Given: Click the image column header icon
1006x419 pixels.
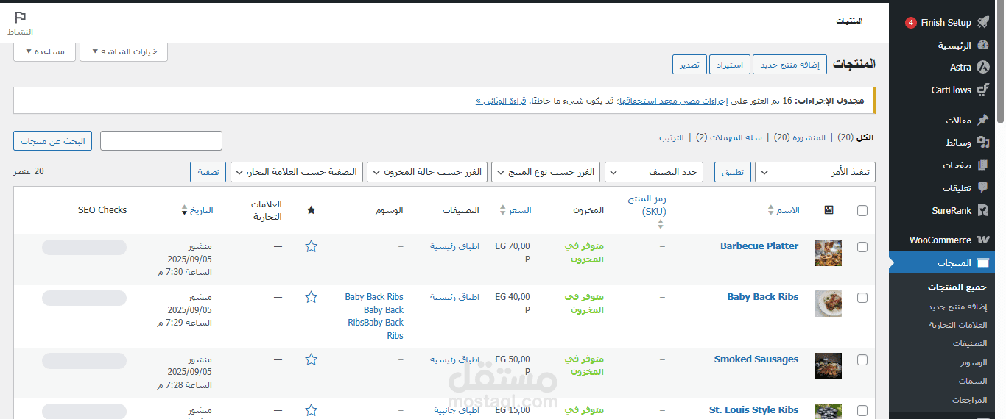Looking at the screenshot, I should pyautogui.click(x=829, y=210).
